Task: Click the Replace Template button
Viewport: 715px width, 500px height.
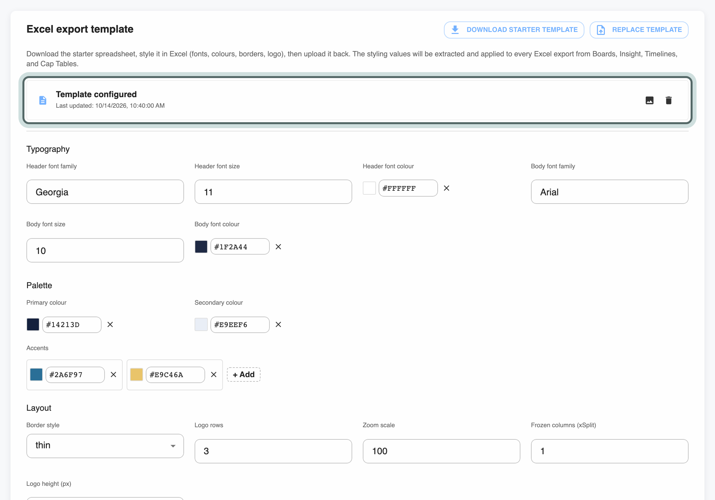Action: (x=639, y=30)
